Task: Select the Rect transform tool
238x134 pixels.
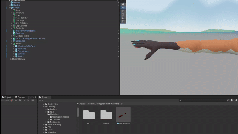Action: [123, 18]
